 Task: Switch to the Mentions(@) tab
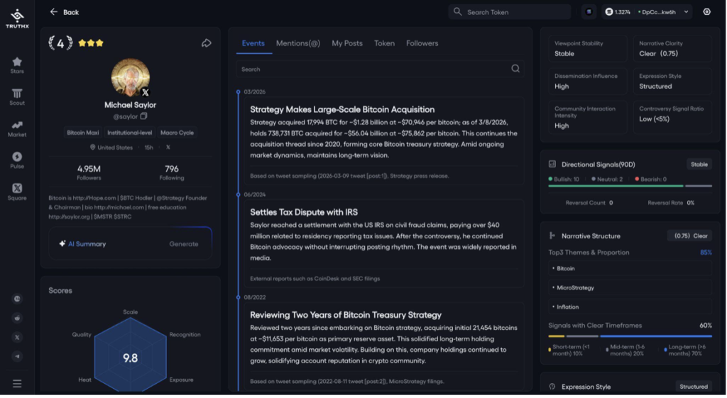[298, 43]
